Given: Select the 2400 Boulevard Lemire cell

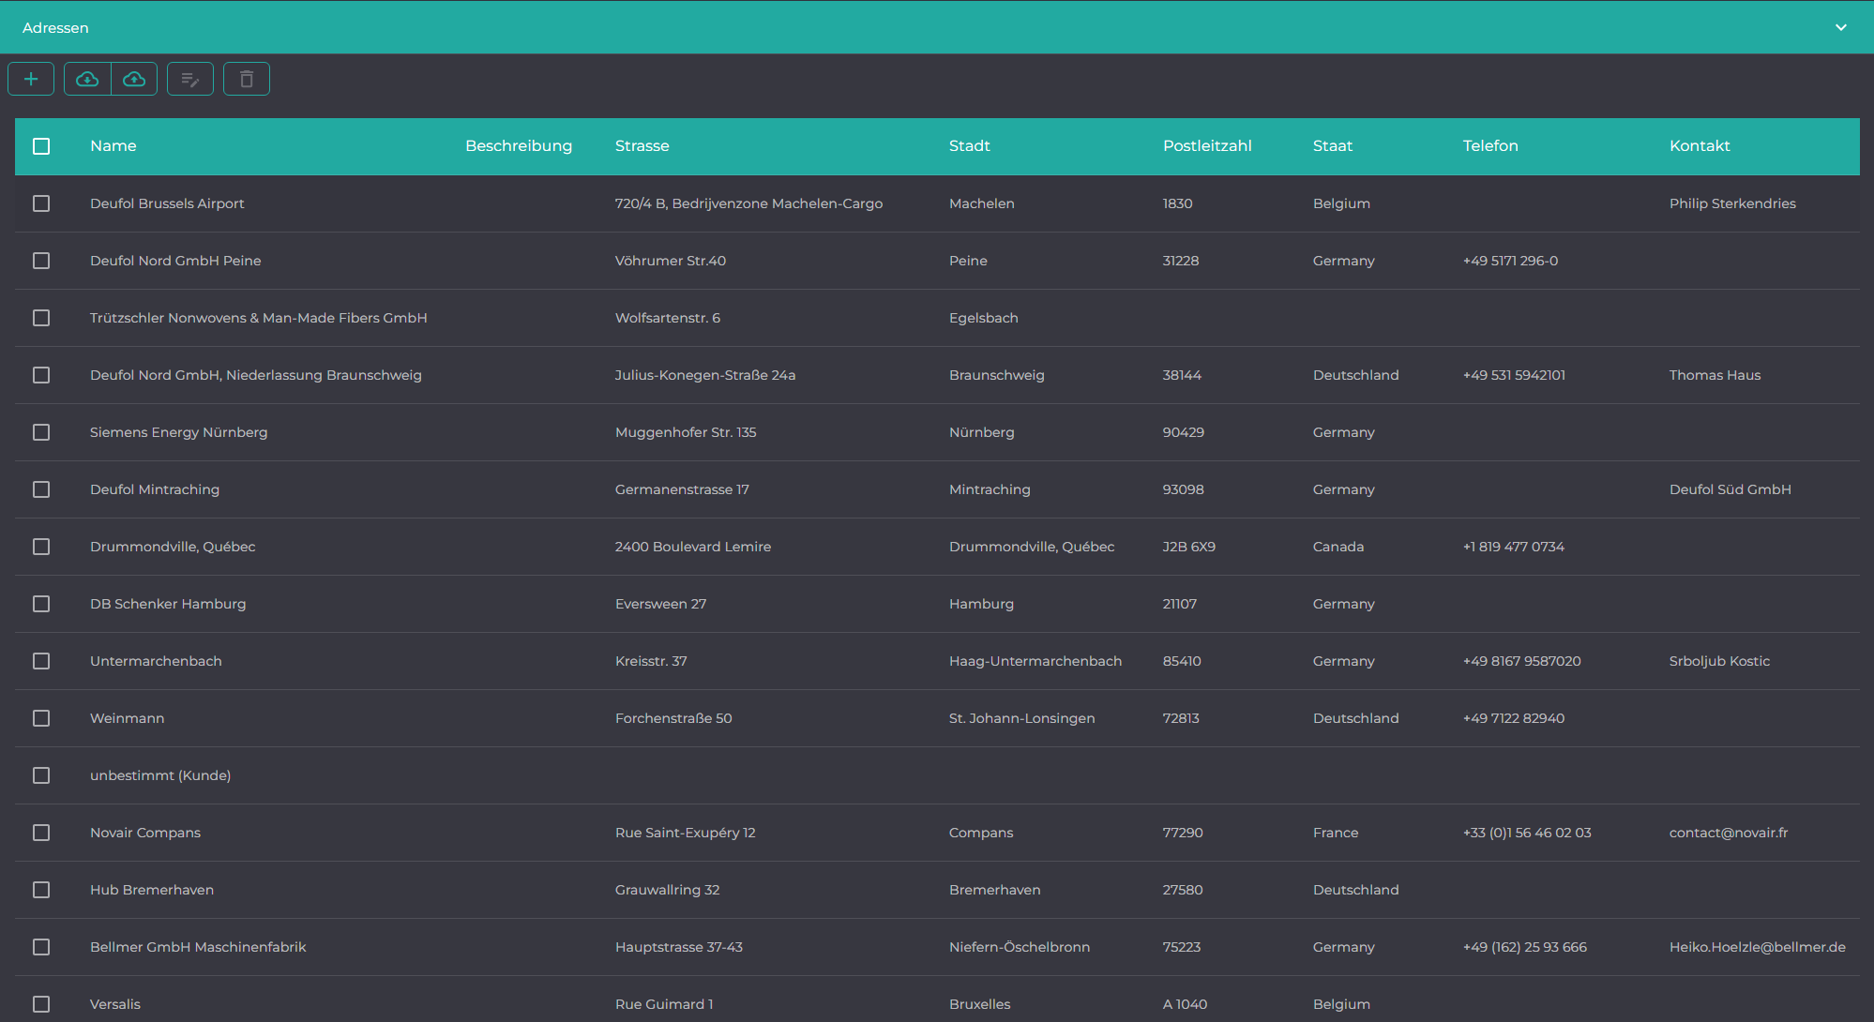Looking at the screenshot, I should point(693,547).
